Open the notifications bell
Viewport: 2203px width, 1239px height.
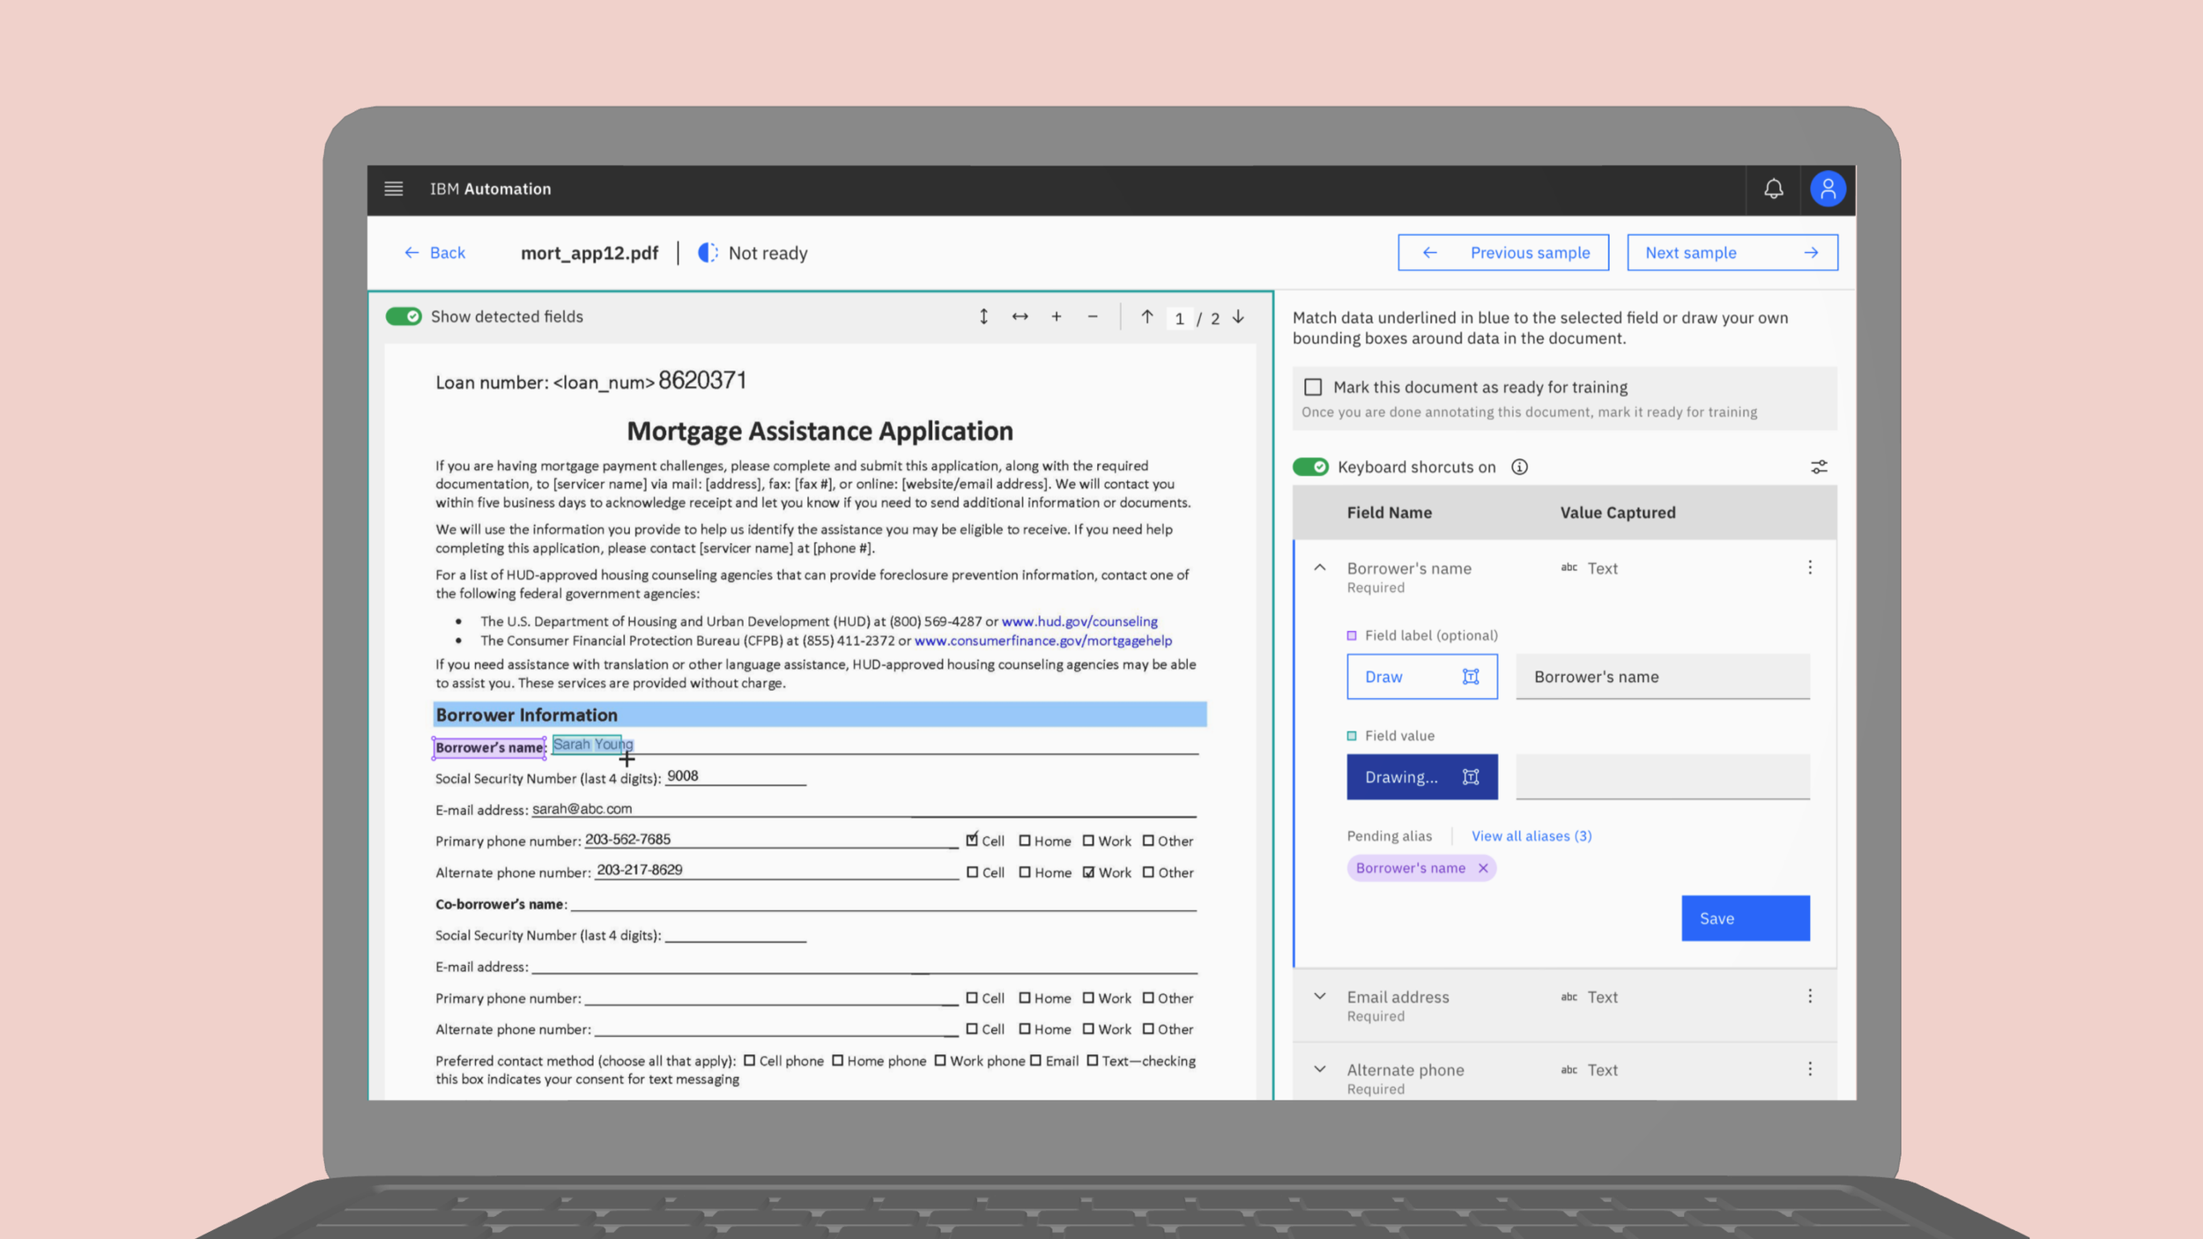click(x=1773, y=189)
